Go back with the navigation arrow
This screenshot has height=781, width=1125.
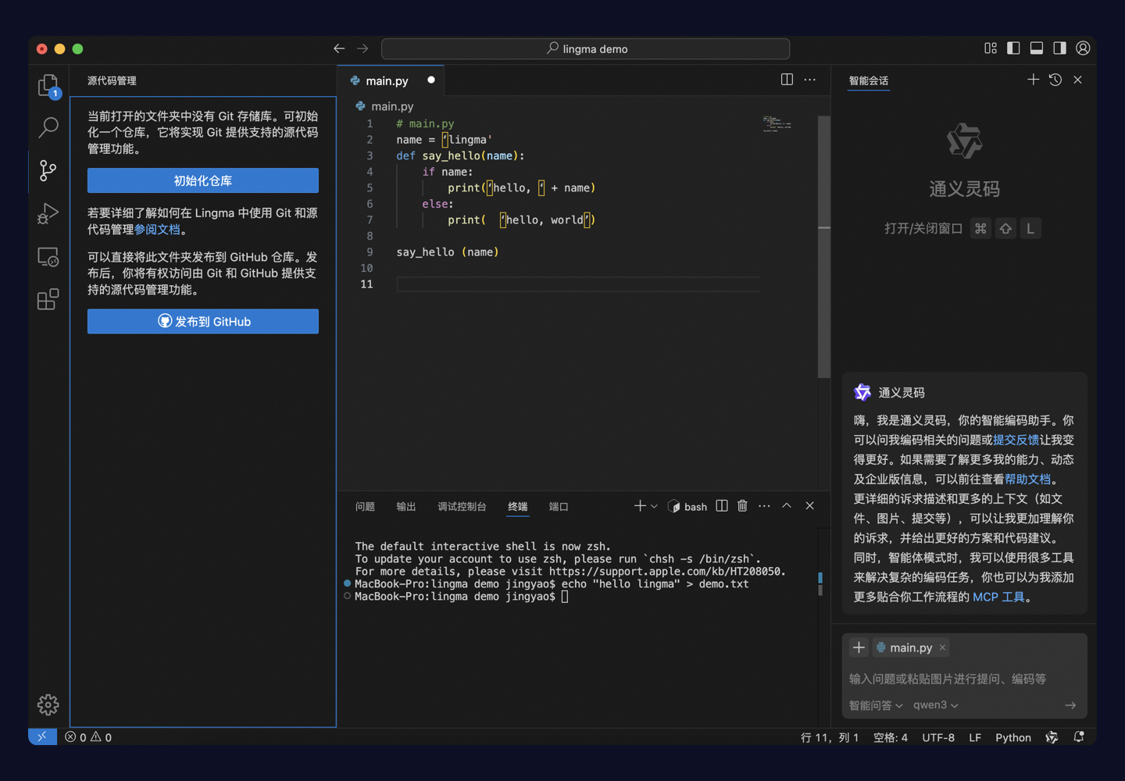[339, 48]
